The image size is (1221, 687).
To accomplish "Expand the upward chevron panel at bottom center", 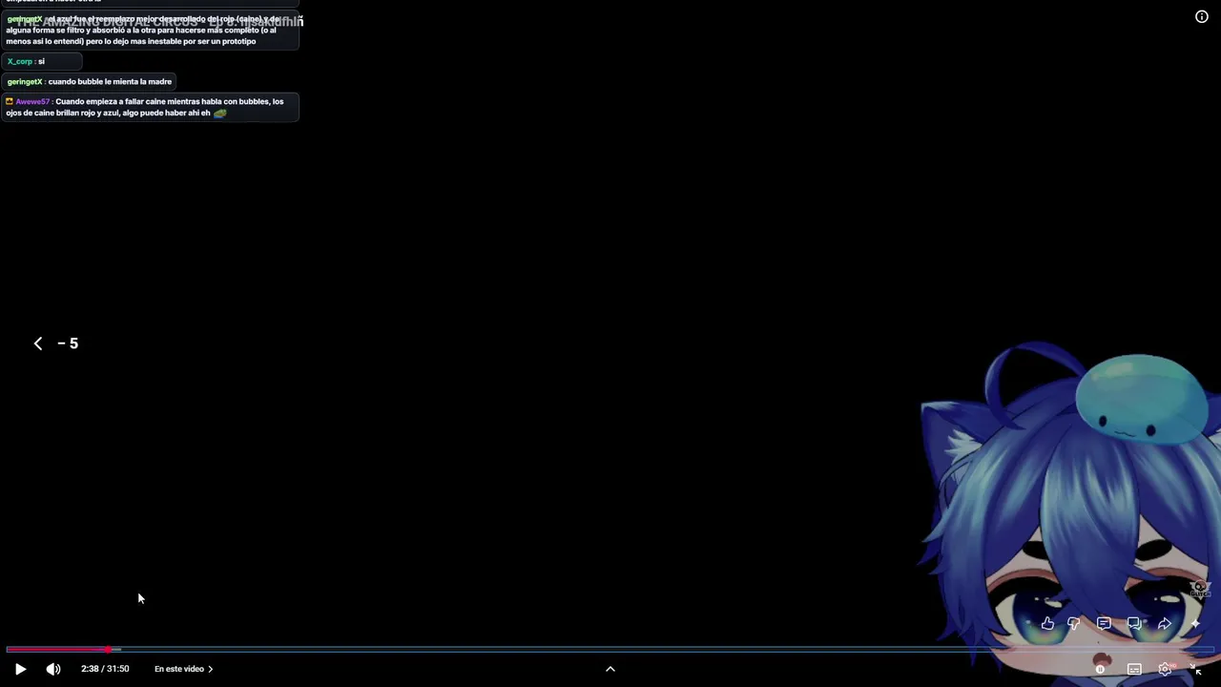I will click(x=610, y=669).
